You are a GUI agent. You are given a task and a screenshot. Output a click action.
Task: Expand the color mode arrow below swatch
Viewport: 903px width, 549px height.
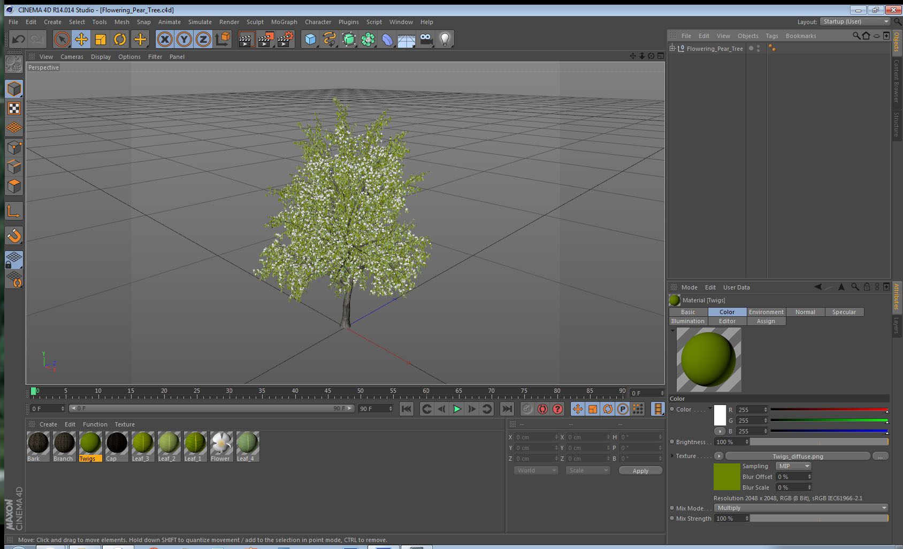coord(720,431)
